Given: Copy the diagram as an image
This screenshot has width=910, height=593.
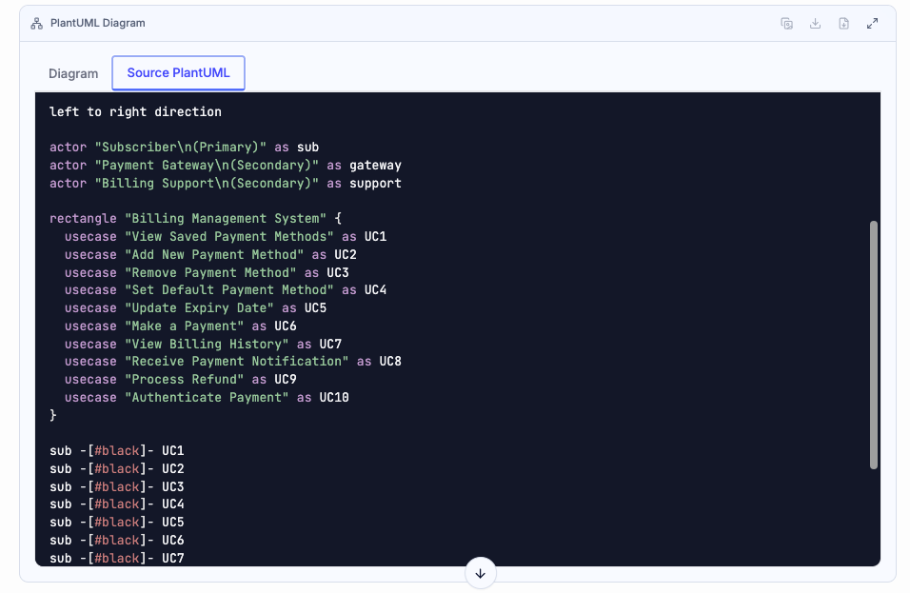Looking at the screenshot, I should (x=787, y=23).
